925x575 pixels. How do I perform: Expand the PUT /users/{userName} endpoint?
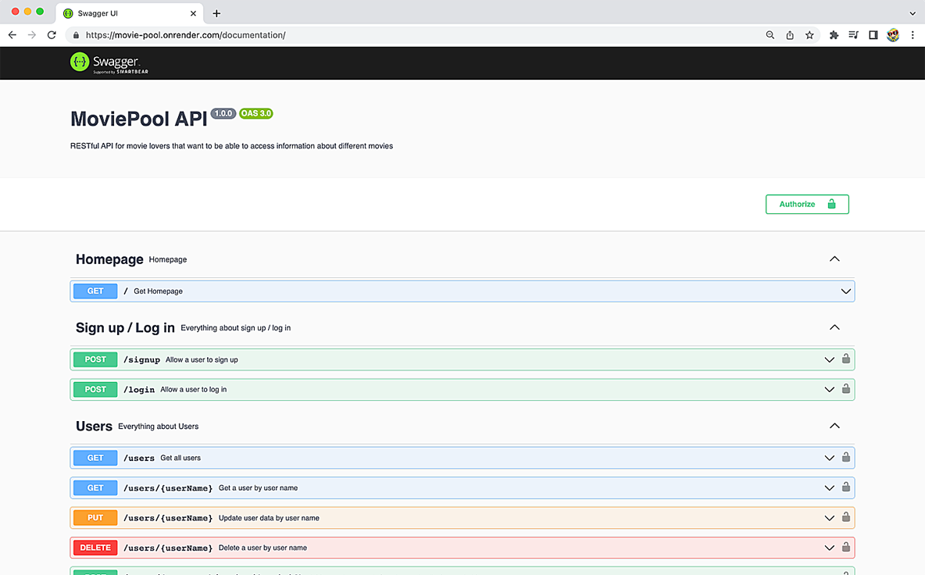(x=830, y=517)
